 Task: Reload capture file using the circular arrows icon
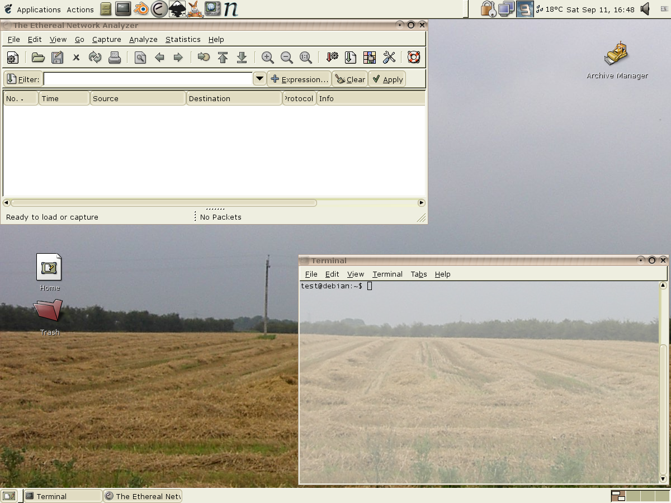[95, 58]
